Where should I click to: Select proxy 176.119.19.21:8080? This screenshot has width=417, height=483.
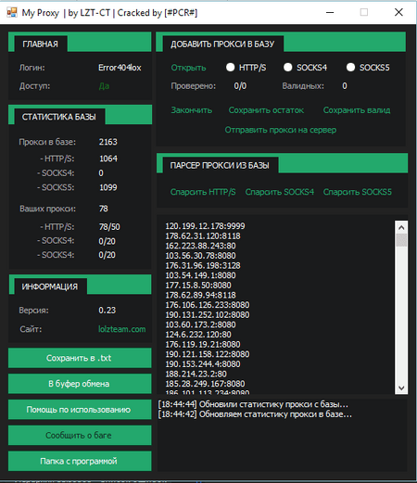[203, 344]
